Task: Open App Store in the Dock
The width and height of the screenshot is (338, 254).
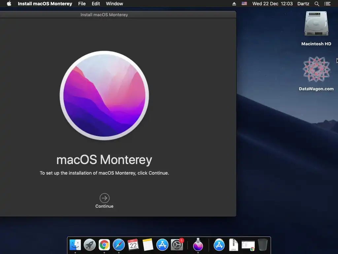Action: [162, 245]
